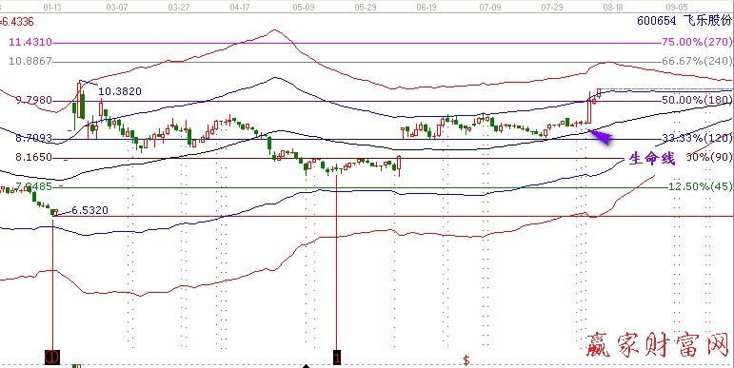734x368 pixels.
Task: Click the 11.4310 price level label
Action: tap(30, 43)
